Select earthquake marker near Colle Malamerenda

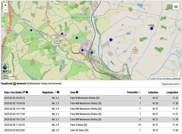(62, 34)
